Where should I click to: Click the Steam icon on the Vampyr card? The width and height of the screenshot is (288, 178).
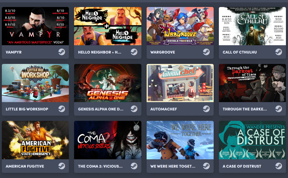pyautogui.click(x=62, y=52)
